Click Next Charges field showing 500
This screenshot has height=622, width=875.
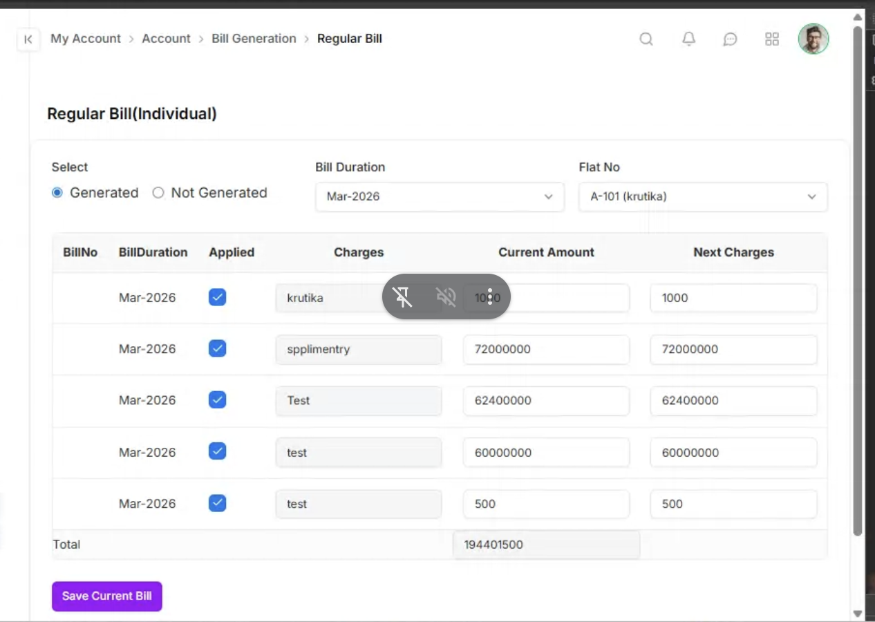[733, 504]
